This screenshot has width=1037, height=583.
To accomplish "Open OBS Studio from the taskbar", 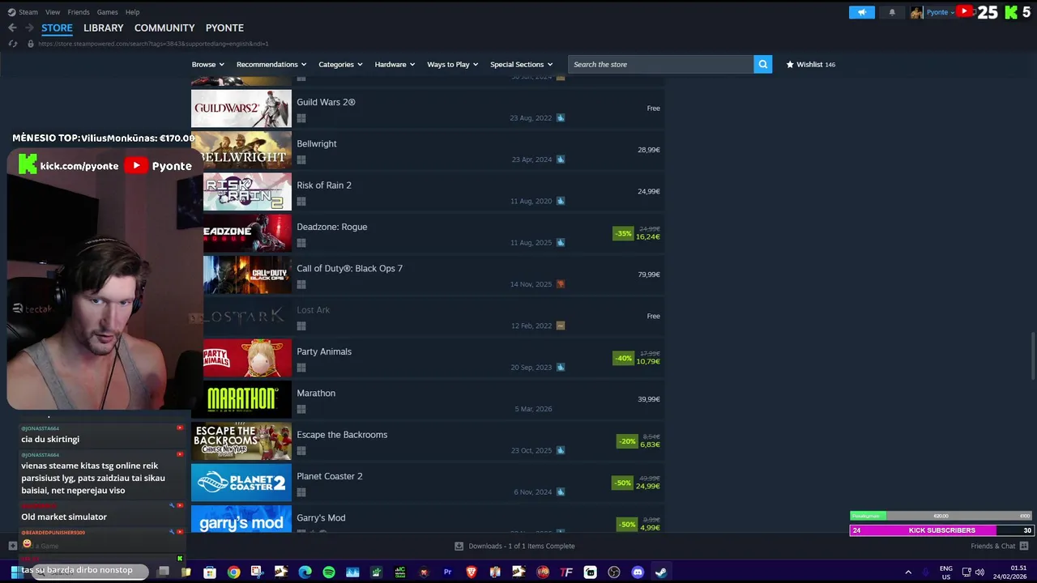I will tap(614, 572).
